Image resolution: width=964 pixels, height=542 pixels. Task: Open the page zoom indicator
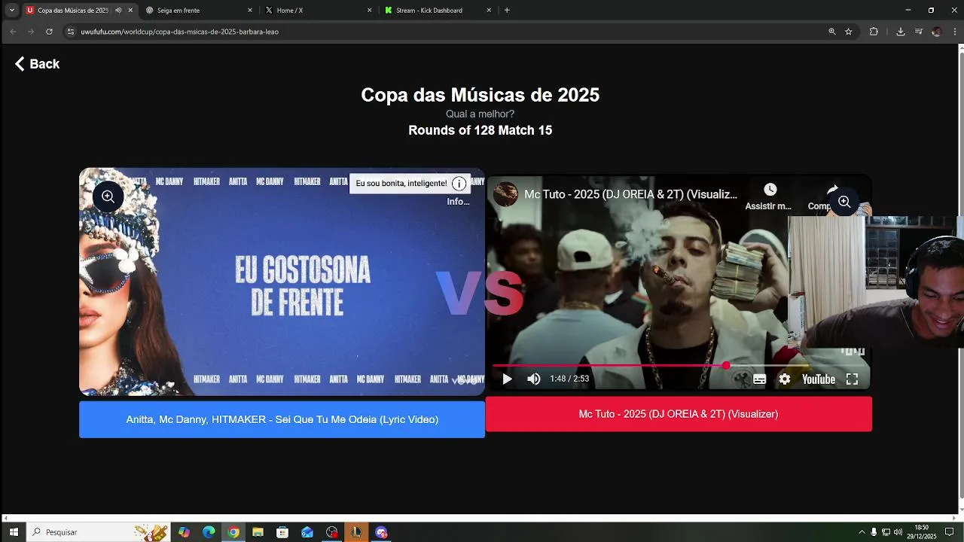[x=832, y=32]
